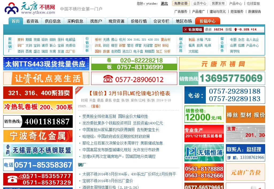This screenshot has height=189, width=274.
Task: Open the 找客户 tab
Action: tap(96, 21)
